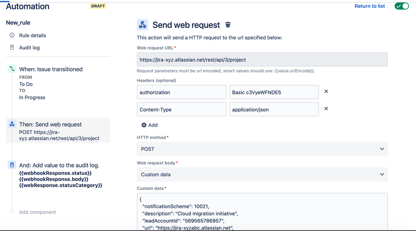The width and height of the screenshot is (416, 231).
Task: Click the plus icon next to Add
Action: pyautogui.click(x=144, y=125)
